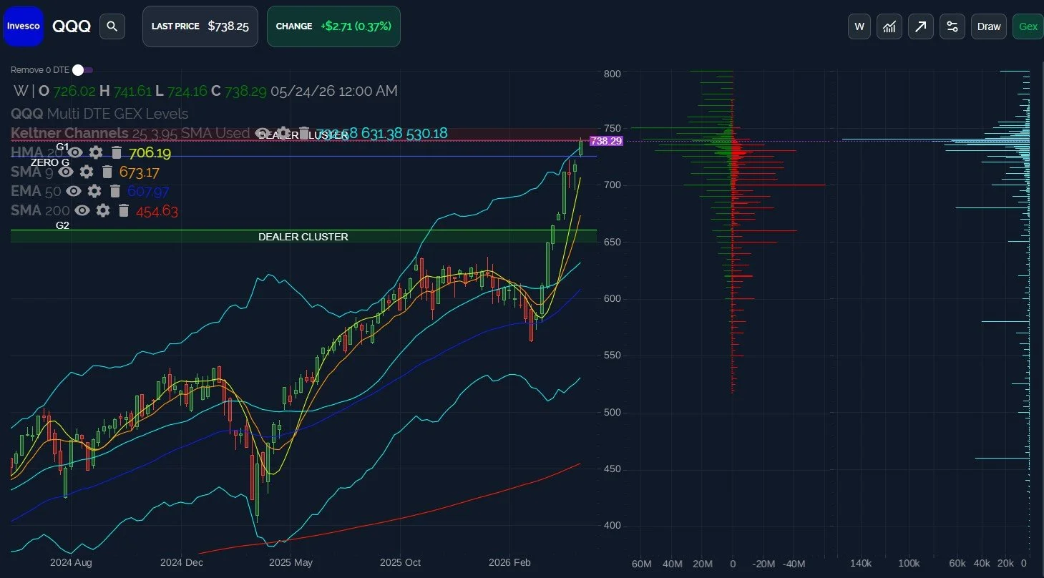Hide the Keltner Channels indicator via eye icon
The width and height of the screenshot is (1044, 578).
click(x=263, y=133)
